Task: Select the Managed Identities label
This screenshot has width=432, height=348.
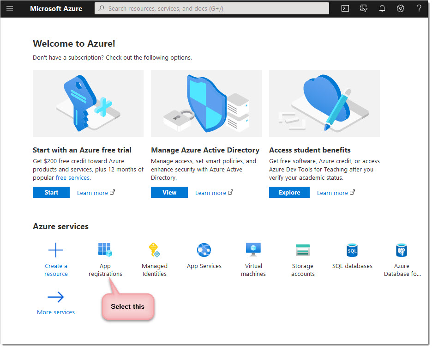Action: coord(155,270)
